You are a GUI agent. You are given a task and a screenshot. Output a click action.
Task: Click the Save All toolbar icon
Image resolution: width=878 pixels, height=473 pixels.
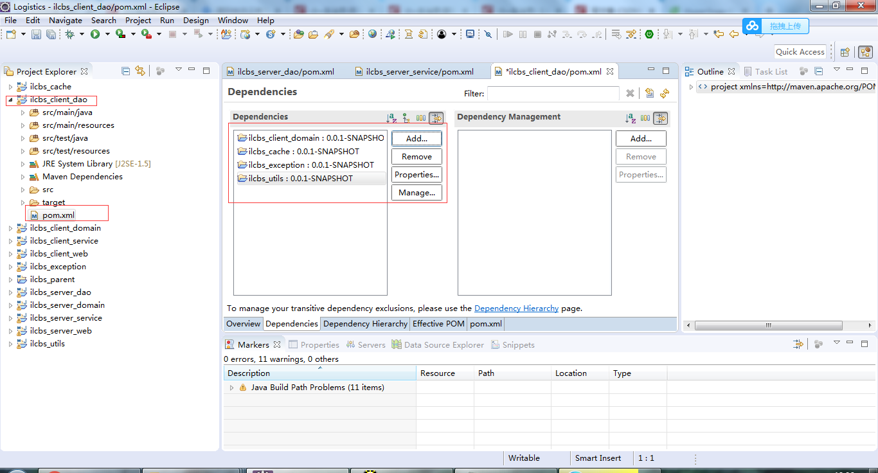[51, 34]
